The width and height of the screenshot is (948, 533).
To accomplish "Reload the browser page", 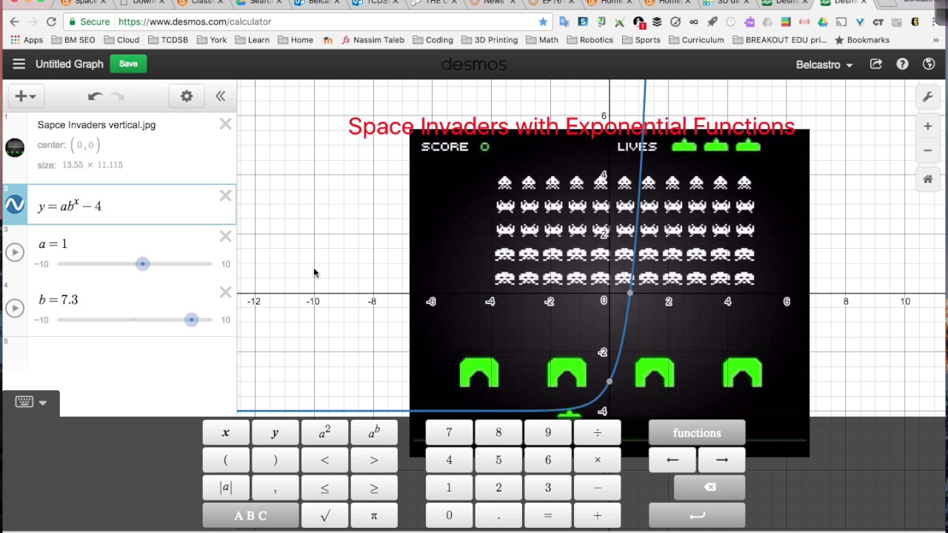I will (x=50, y=21).
